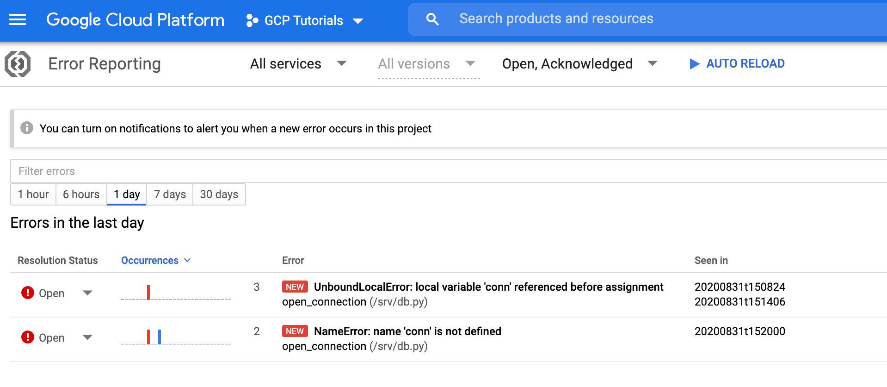The height and width of the screenshot is (387, 887).
Task: Click the info icon in notifications banner
Action: coord(27,128)
